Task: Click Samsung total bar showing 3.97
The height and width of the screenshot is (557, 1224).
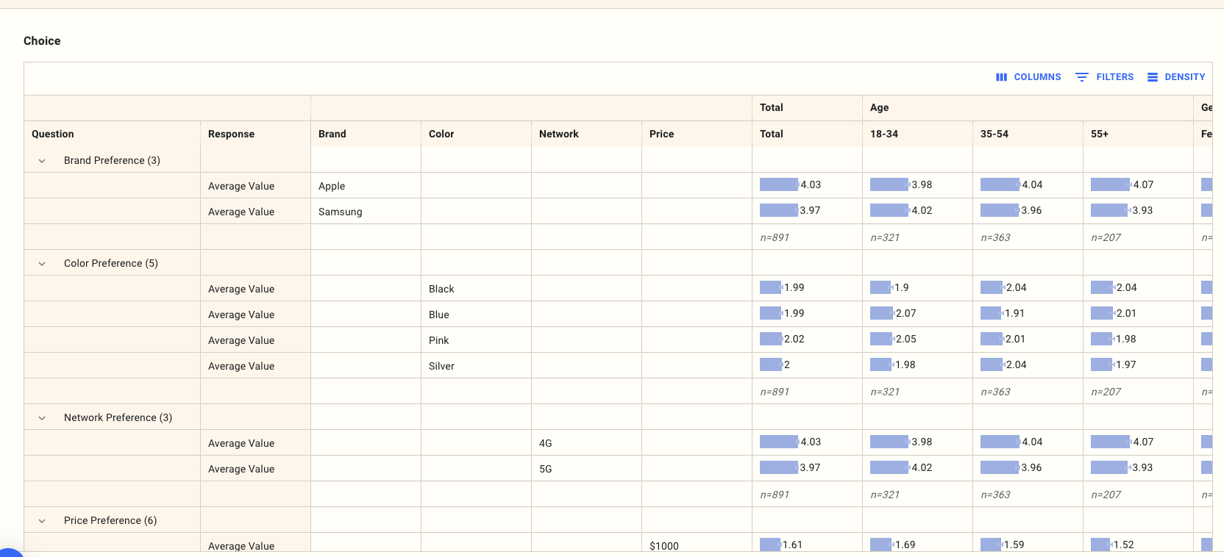Action: click(779, 211)
